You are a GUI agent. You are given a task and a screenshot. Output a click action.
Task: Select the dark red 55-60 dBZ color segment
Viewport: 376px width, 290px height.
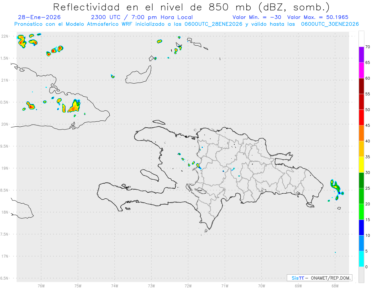(x=361, y=86)
